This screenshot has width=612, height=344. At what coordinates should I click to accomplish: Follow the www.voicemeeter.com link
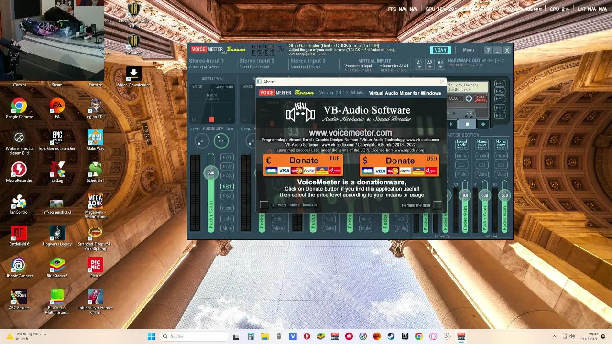tap(350, 133)
